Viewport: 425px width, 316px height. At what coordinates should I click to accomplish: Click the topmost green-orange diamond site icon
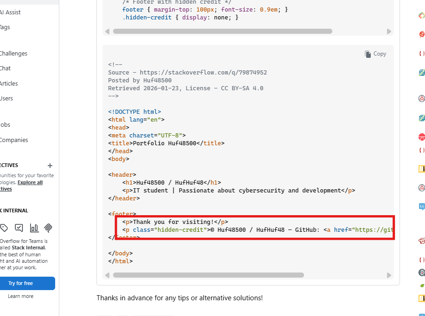click(421, 15)
